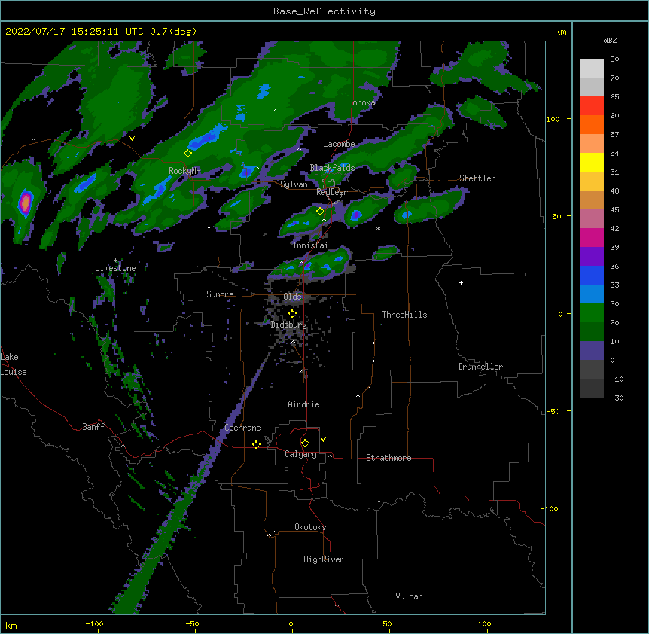Image resolution: width=649 pixels, height=634 pixels.
Task: Click the yellow diamond marker under Cochrane
Action: click(x=257, y=444)
